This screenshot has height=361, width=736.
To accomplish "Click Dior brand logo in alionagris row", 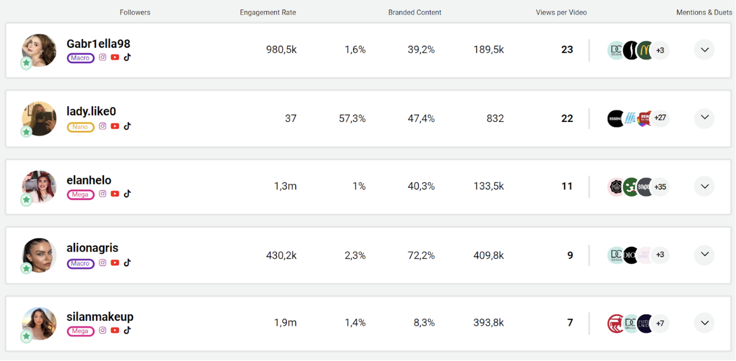I will pyautogui.click(x=631, y=255).
